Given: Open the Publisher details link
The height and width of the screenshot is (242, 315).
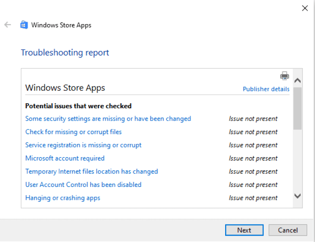Looking at the screenshot, I should [x=266, y=89].
